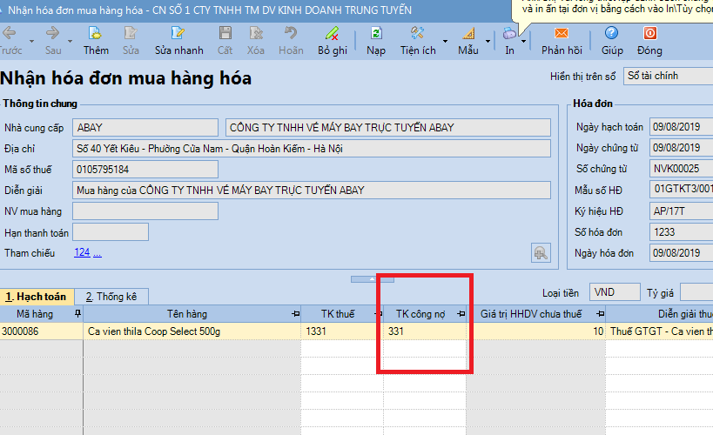Click the Sửa nhanh quick edit icon
This screenshot has height=435, width=713.
178,33
